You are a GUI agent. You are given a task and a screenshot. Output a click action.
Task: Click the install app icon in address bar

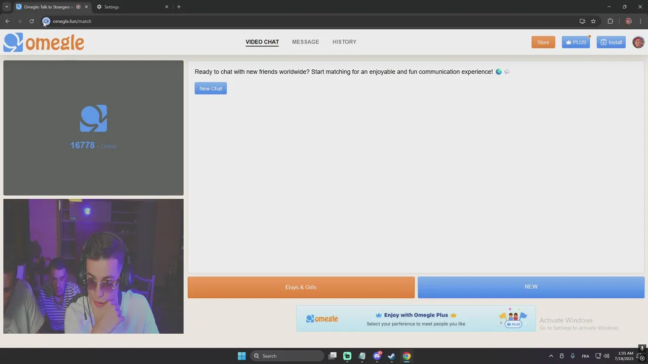coord(582,21)
